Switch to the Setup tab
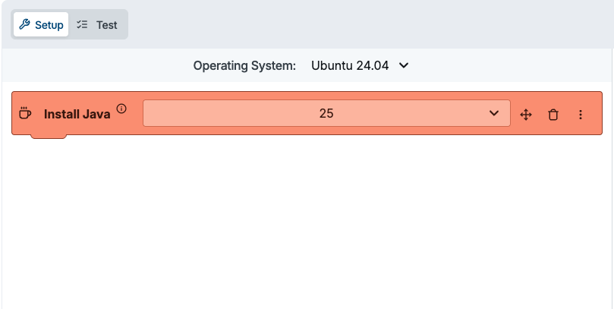Viewport: 614px width, 309px height. [41, 25]
